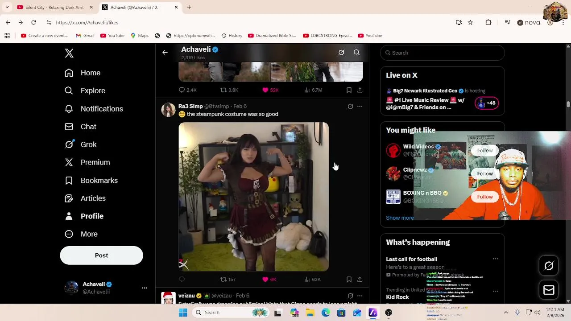Click the X logo in sidebar

click(69, 53)
